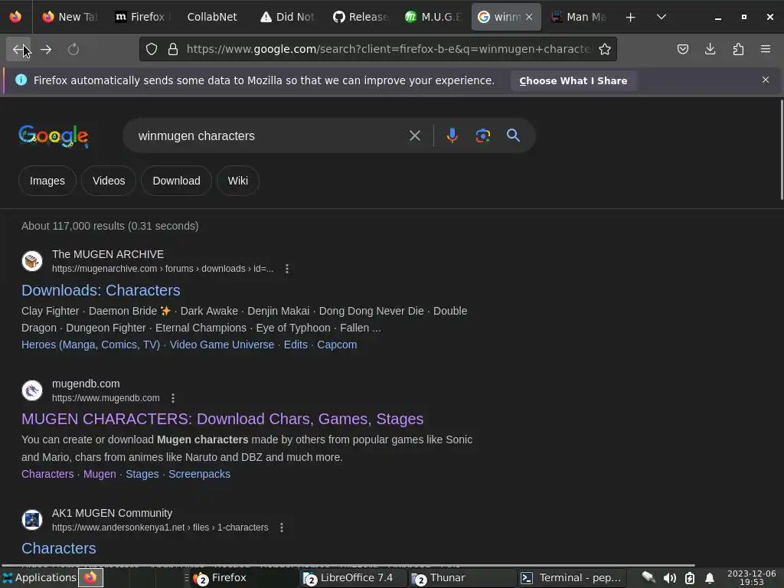The image size is (784, 588).
Task: Click the Firefox launcher icon next to Applications
Action: [90, 577]
